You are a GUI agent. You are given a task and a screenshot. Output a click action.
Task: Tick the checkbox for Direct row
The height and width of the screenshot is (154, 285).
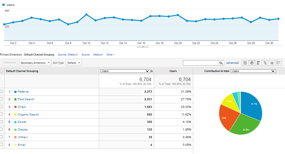point(1,107)
